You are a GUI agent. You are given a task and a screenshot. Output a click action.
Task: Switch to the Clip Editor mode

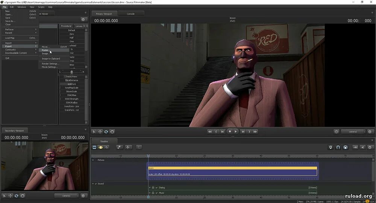pyautogui.click(x=94, y=147)
